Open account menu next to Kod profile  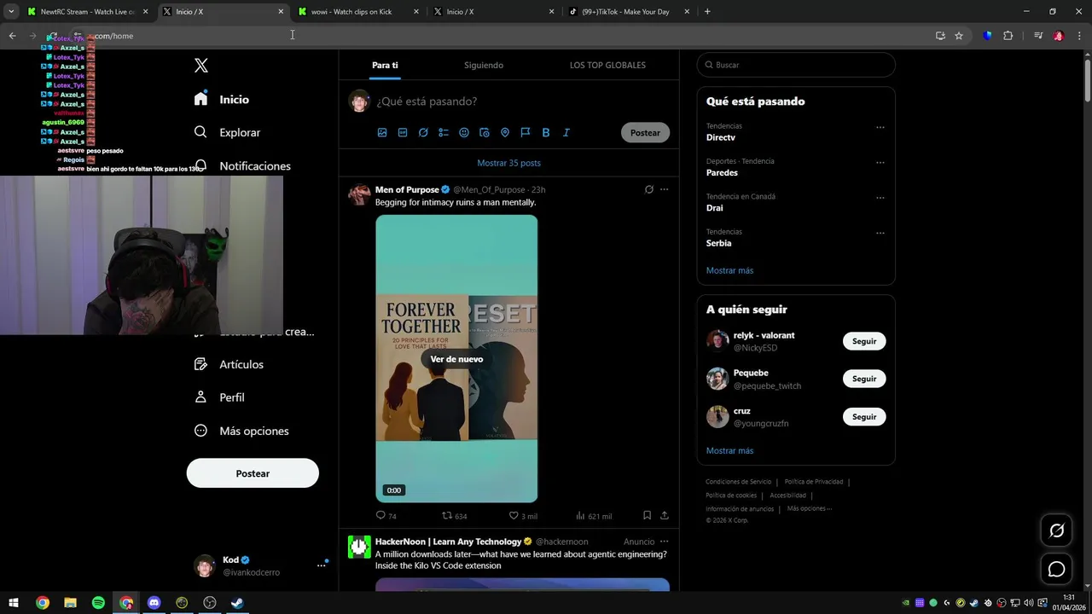pyautogui.click(x=322, y=565)
